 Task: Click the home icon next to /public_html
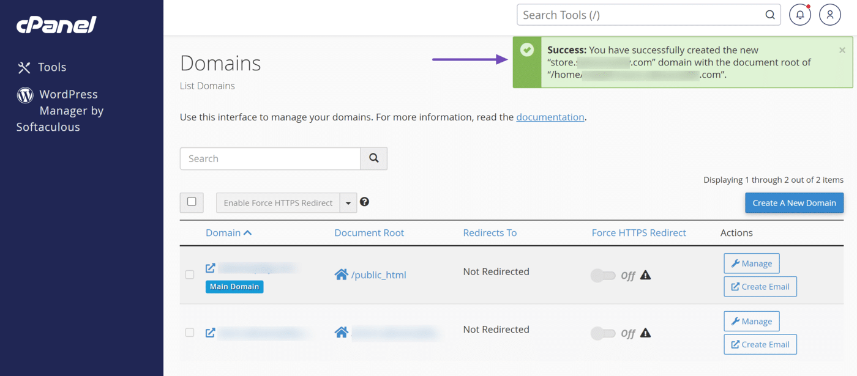coord(341,275)
